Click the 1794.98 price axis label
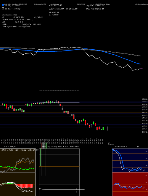The image size is (148, 196). 145,118
